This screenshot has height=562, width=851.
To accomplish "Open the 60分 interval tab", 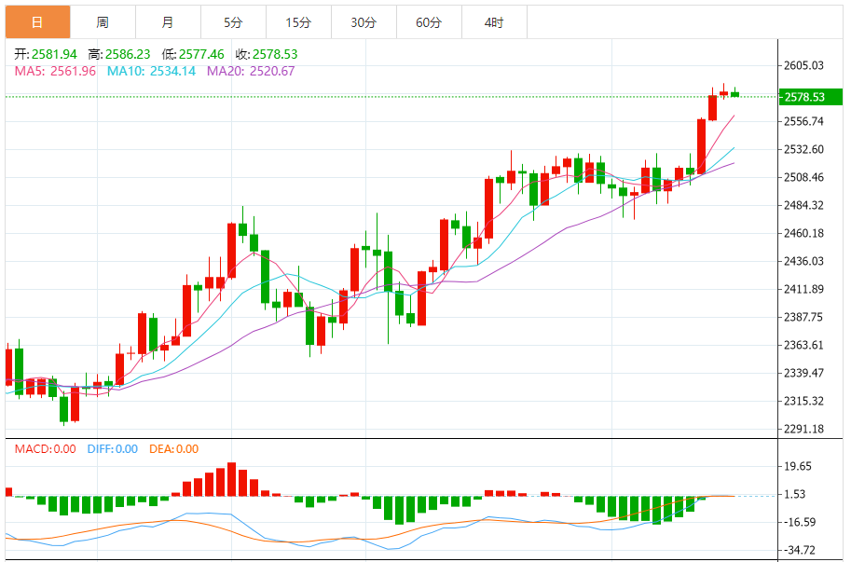I will (429, 22).
